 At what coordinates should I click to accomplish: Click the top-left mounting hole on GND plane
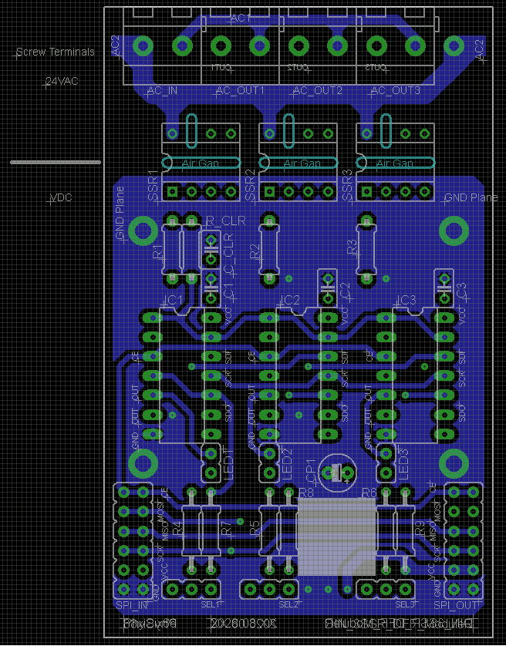click(143, 230)
